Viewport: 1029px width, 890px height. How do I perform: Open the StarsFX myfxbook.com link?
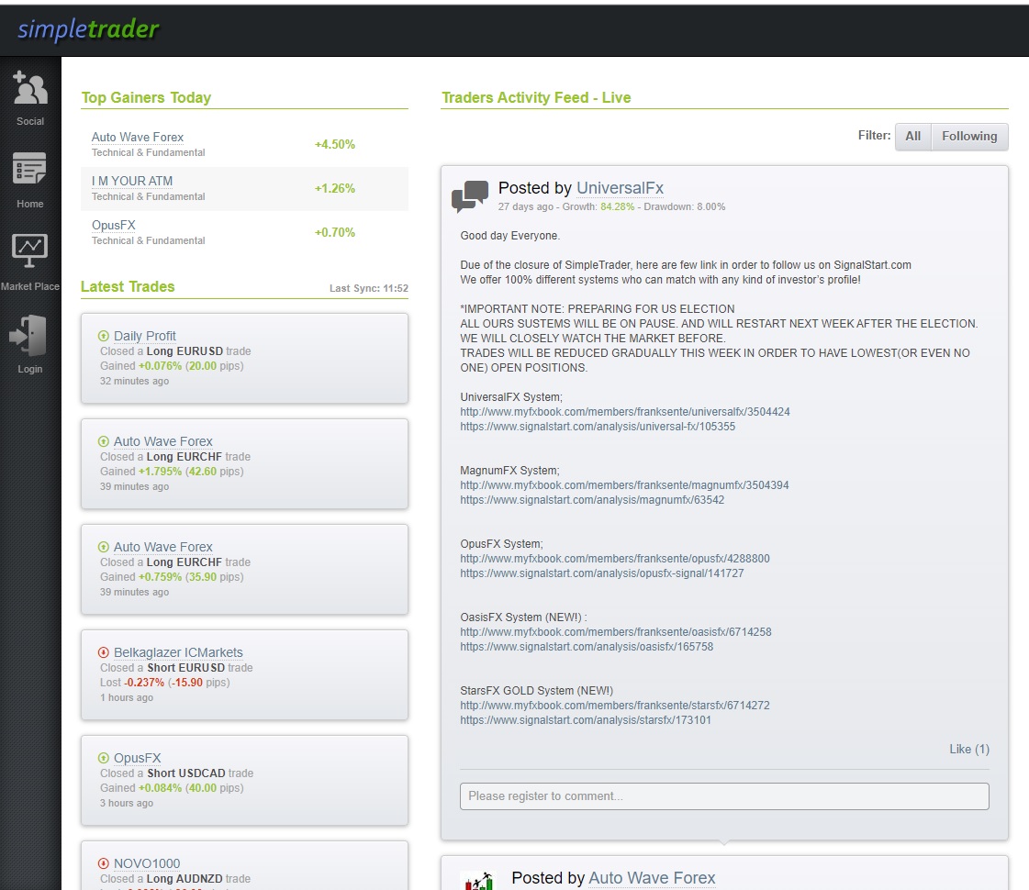(x=614, y=706)
